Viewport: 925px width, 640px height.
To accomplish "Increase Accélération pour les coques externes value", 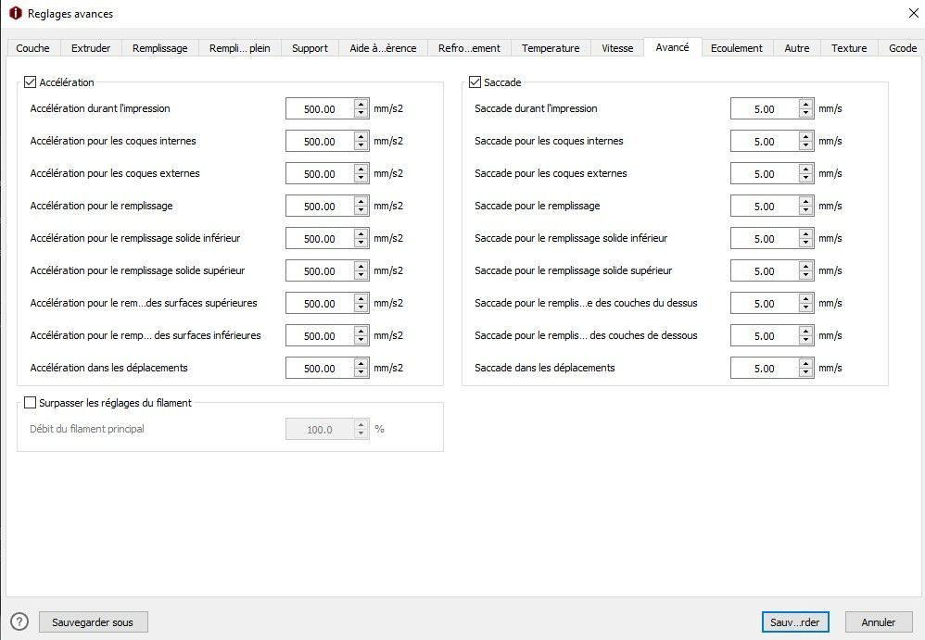I will 361,168.
